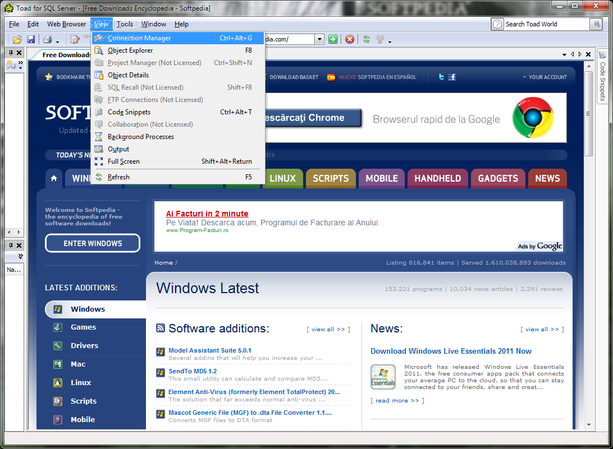
Task: Click view all link for Software additions
Action: pyautogui.click(x=328, y=330)
